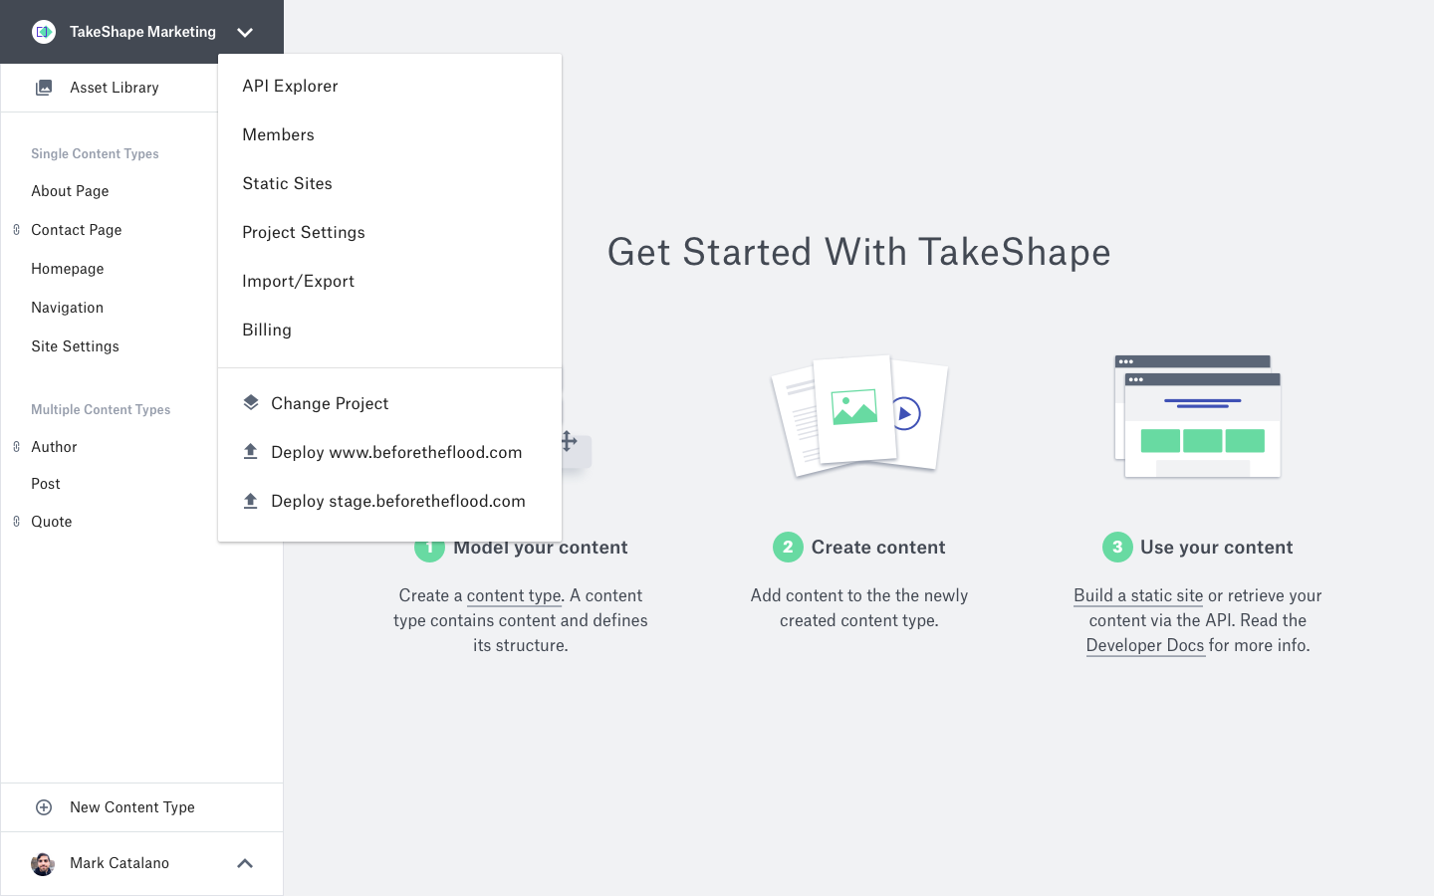Screen dimensions: 1434x896
Task: Click the 'Single Content Types' section header
Action: (95, 154)
